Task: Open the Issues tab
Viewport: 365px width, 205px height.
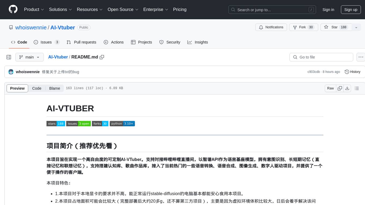Action: (46, 42)
